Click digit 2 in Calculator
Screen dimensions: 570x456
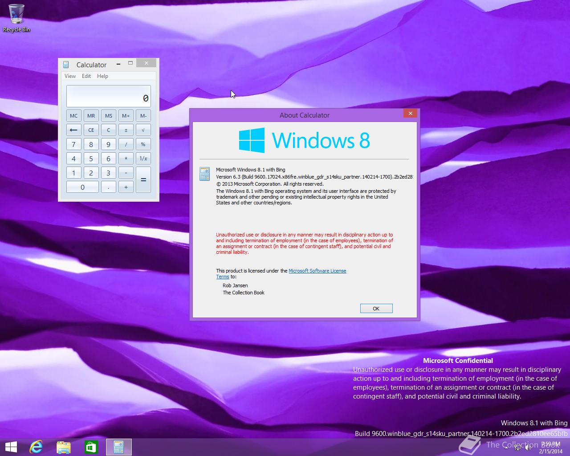pyautogui.click(x=91, y=173)
